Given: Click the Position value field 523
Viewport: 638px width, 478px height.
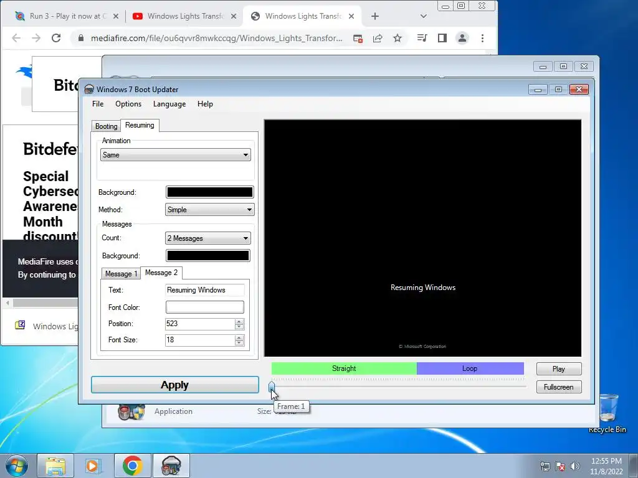Looking at the screenshot, I should tap(200, 324).
